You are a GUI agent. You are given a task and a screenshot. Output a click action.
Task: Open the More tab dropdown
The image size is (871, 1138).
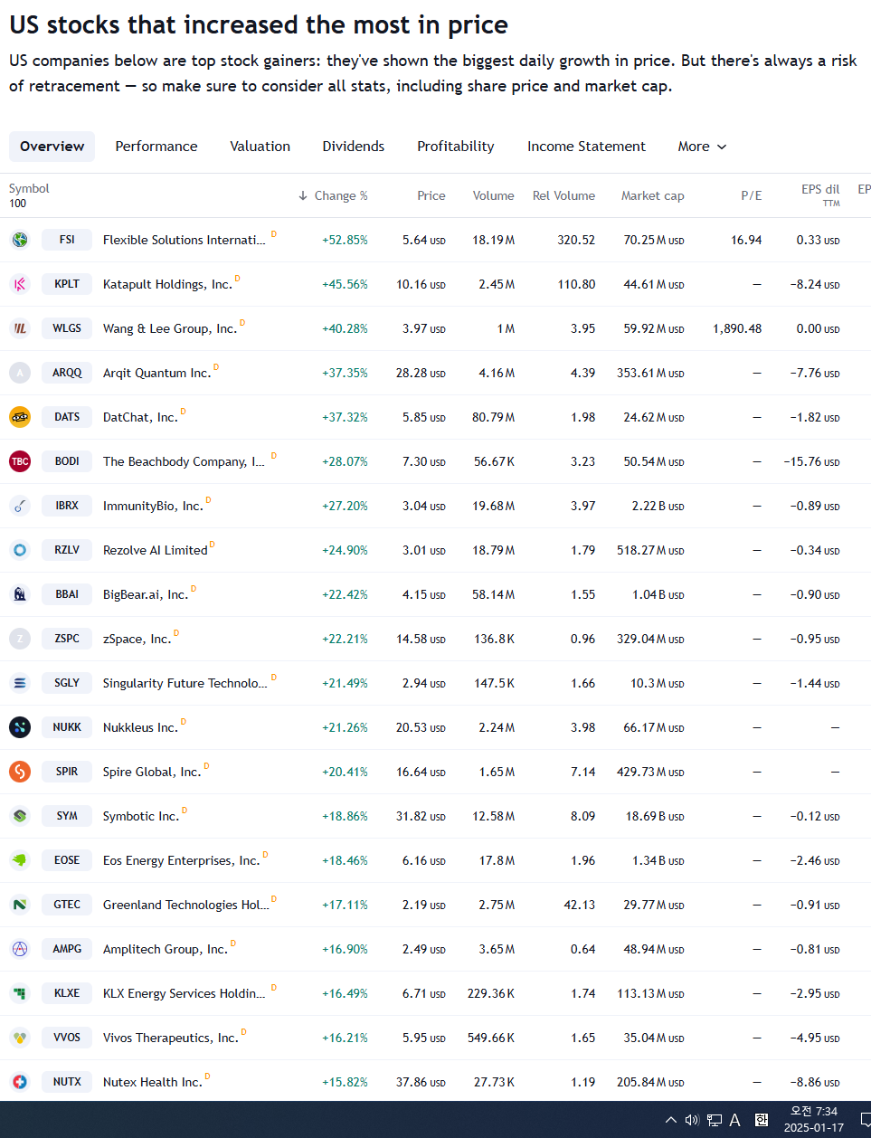(702, 147)
